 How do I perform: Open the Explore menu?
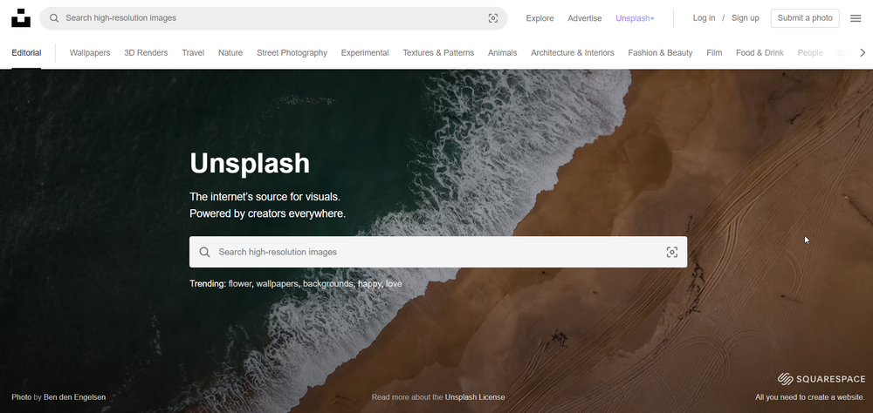click(540, 18)
